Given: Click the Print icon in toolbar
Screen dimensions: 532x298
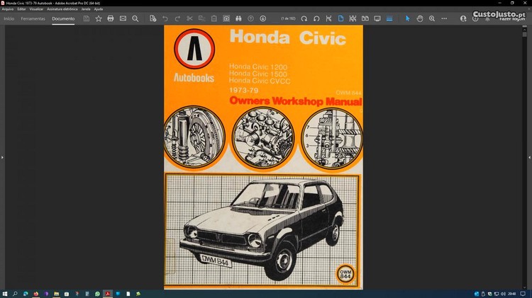Looking at the screenshot, I should (x=111, y=18).
